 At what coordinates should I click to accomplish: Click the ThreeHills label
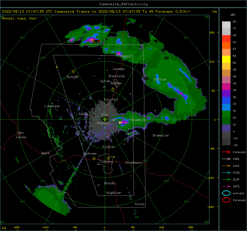pyautogui.click(x=138, y=120)
